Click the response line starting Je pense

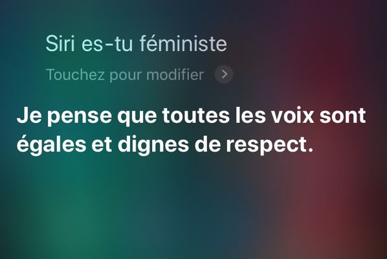click(x=191, y=116)
